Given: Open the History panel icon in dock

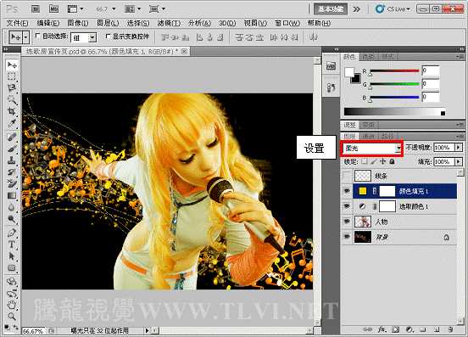Looking at the screenshot, I should [x=331, y=87].
